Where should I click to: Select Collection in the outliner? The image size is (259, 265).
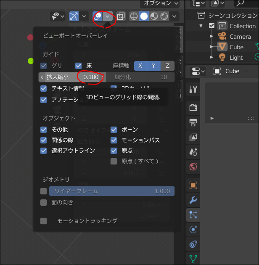[x=243, y=26]
